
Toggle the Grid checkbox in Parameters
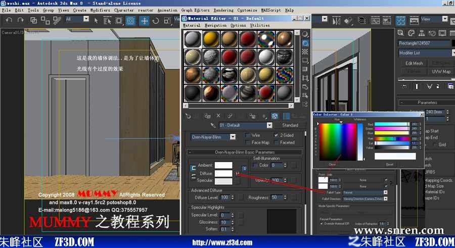pos(435,144)
